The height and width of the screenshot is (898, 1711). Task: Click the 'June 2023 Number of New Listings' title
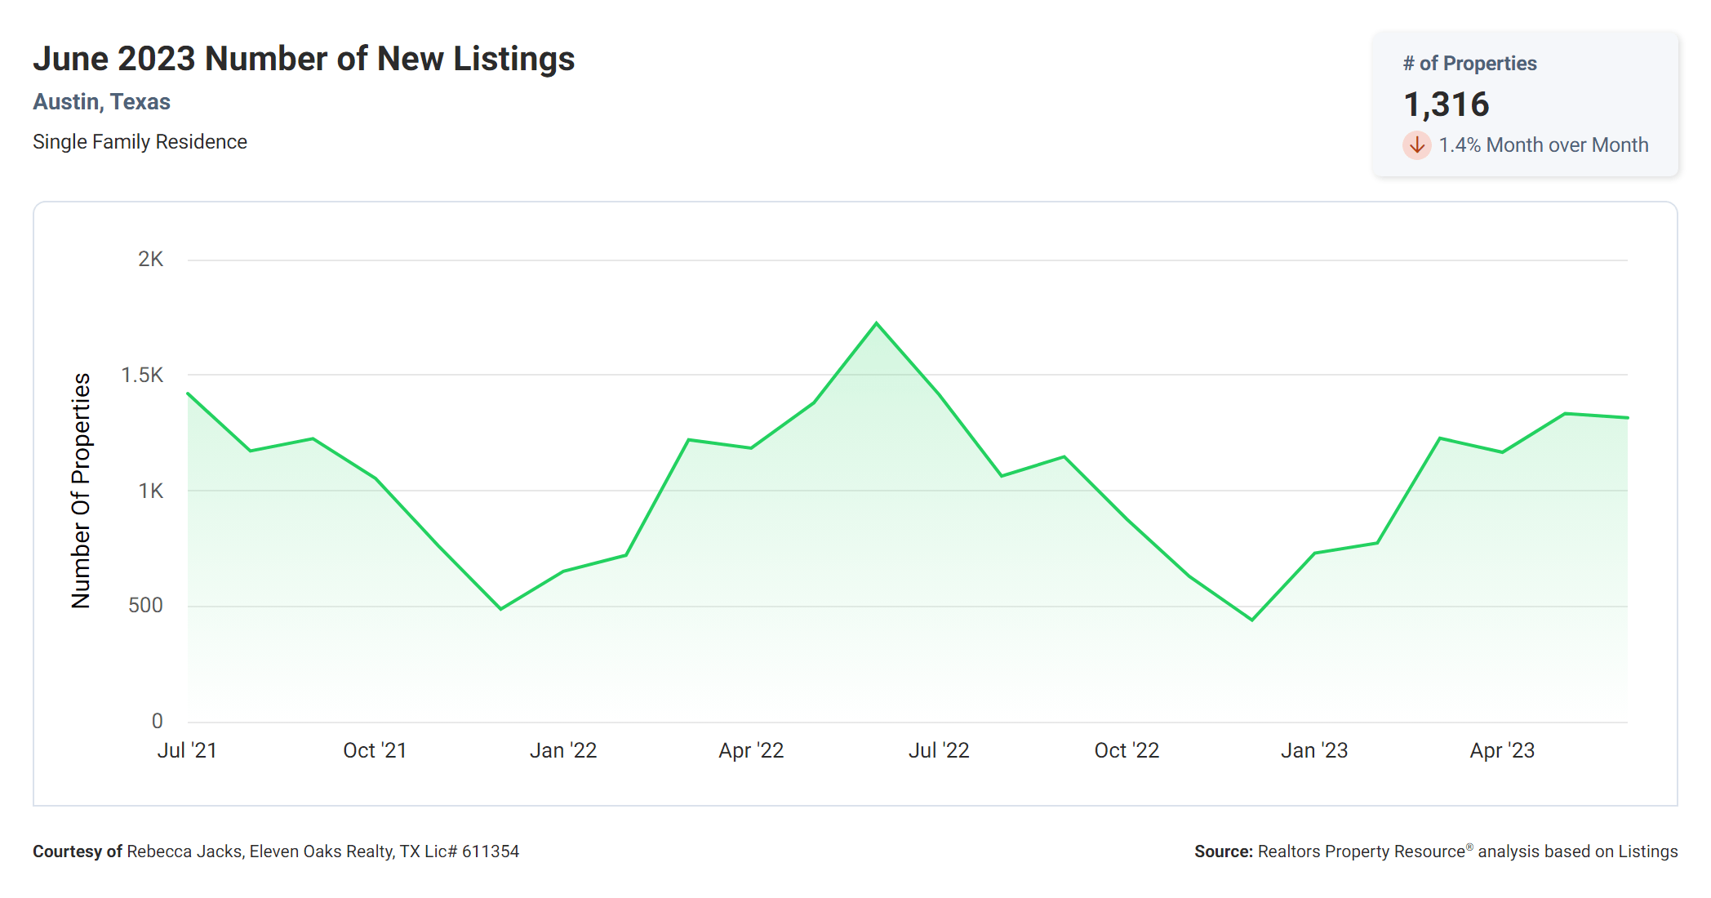pos(304,59)
